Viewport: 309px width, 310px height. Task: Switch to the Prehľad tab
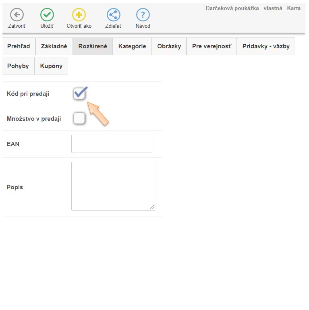pos(19,46)
